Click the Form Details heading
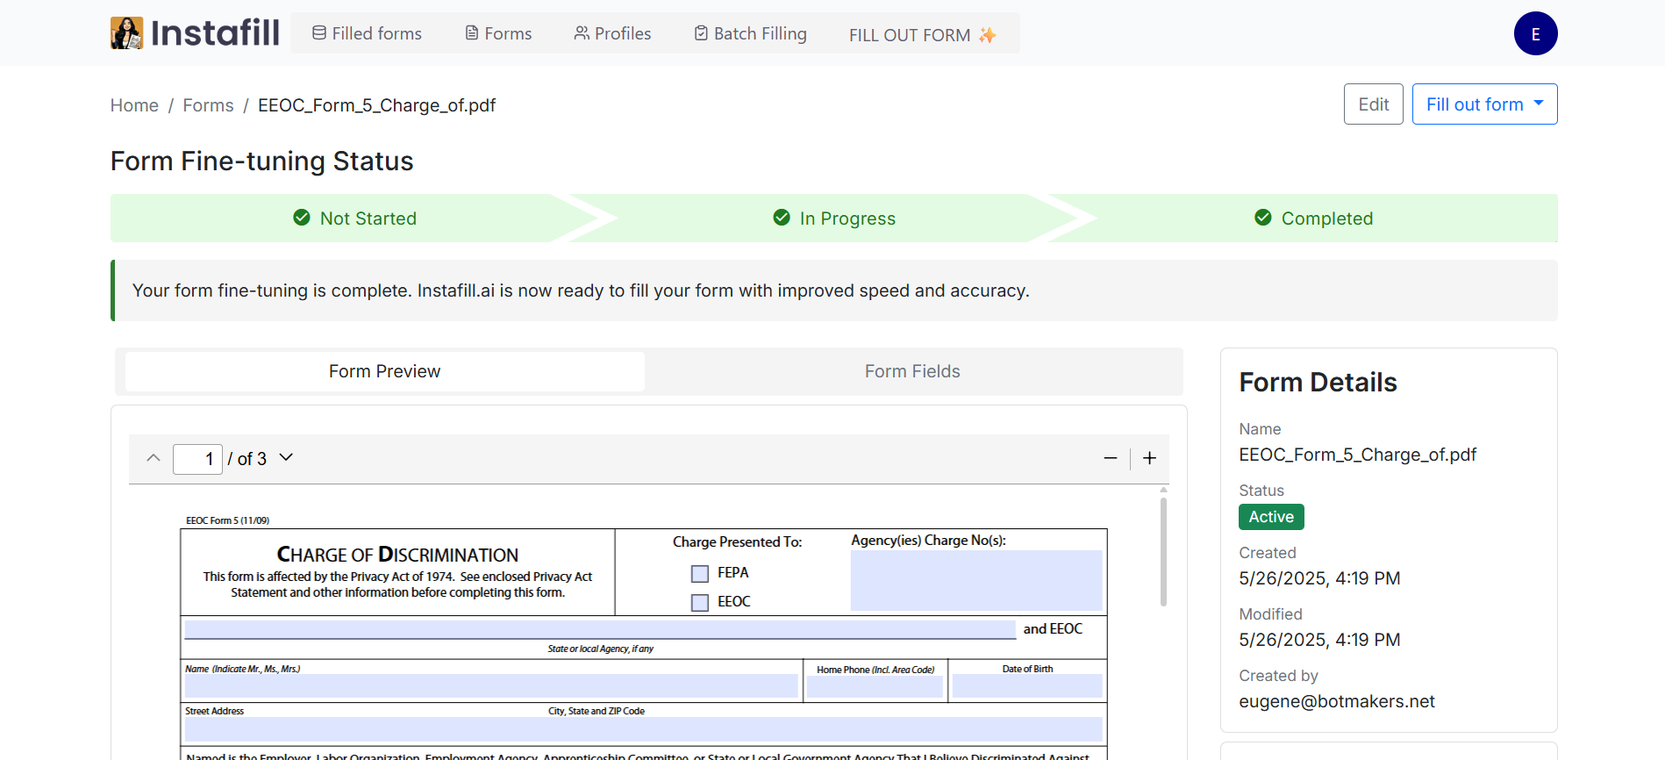This screenshot has width=1665, height=760. (1318, 383)
